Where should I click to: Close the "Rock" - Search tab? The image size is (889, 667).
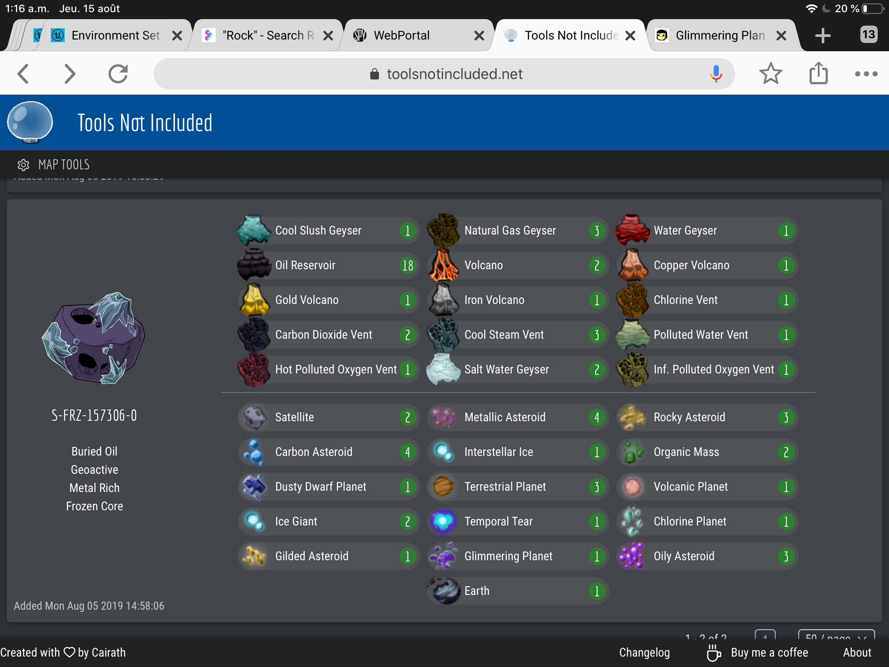click(329, 36)
